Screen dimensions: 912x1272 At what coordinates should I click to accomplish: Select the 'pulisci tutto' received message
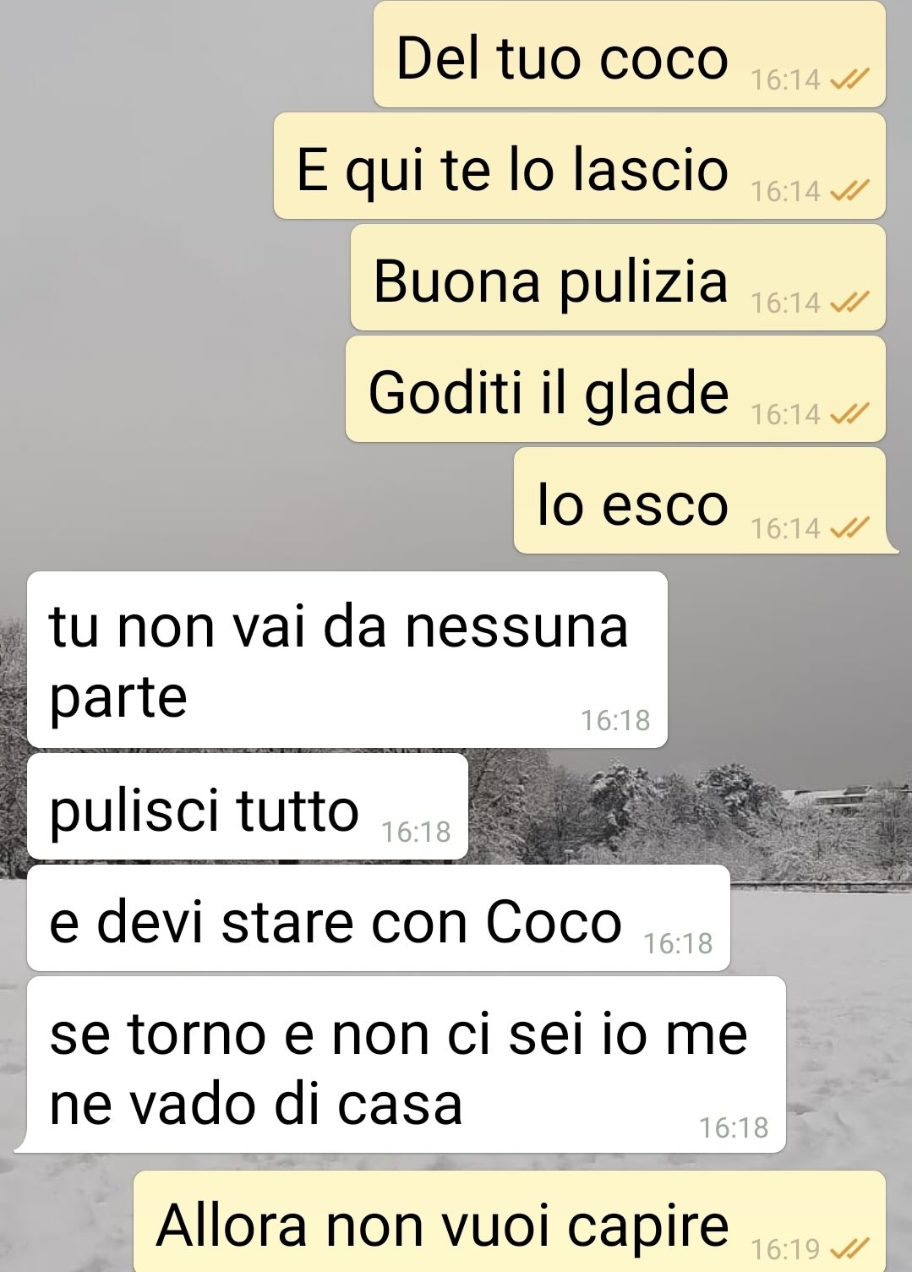click(248, 806)
